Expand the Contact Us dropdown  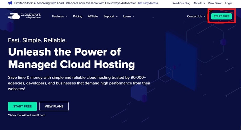coord(196,16)
